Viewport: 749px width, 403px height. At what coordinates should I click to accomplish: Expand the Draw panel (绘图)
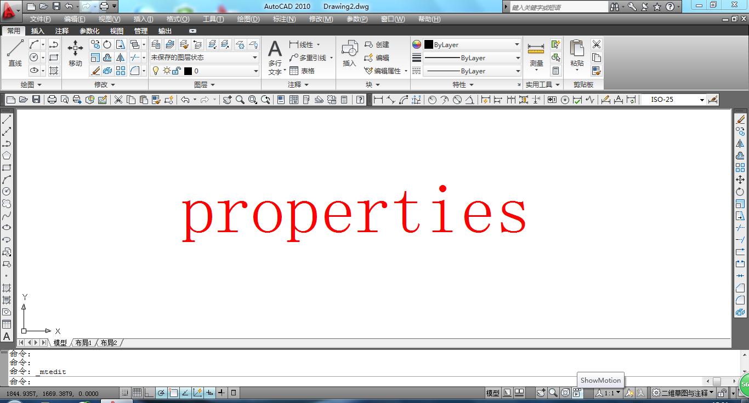pos(31,84)
